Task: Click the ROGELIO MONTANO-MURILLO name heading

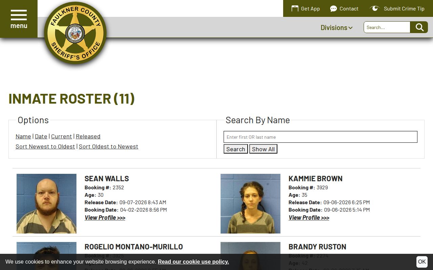Action: [x=134, y=247]
